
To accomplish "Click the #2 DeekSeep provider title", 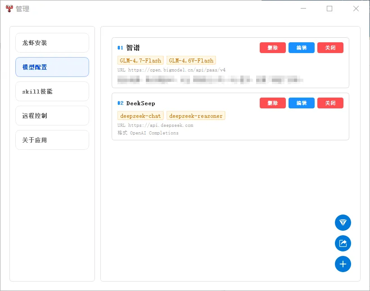I will (x=136, y=103).
